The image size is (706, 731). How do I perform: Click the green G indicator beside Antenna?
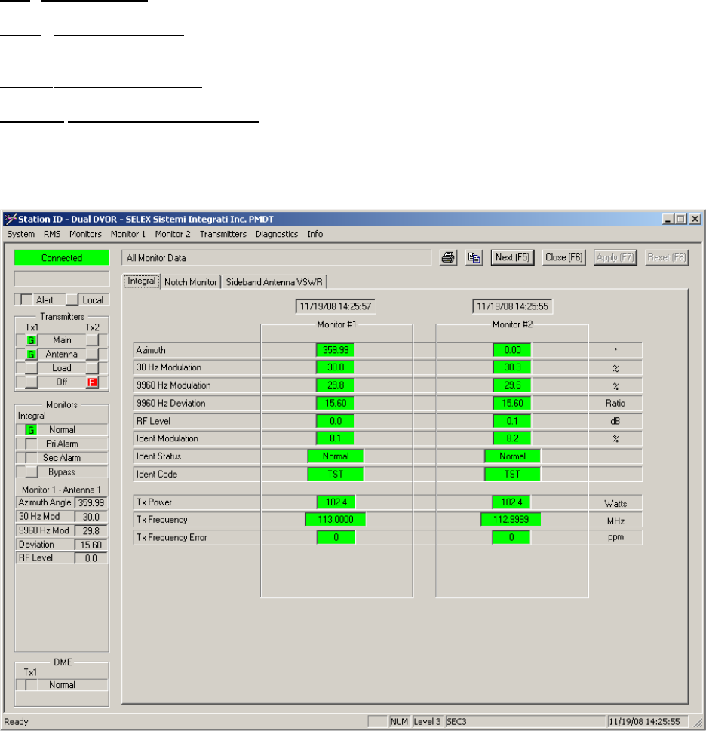click(x=31, y=355)
